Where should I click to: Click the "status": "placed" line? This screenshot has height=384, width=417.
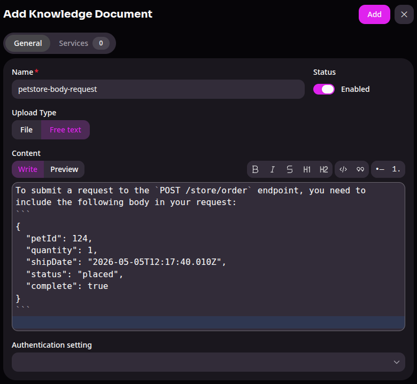tap(74, 275)
